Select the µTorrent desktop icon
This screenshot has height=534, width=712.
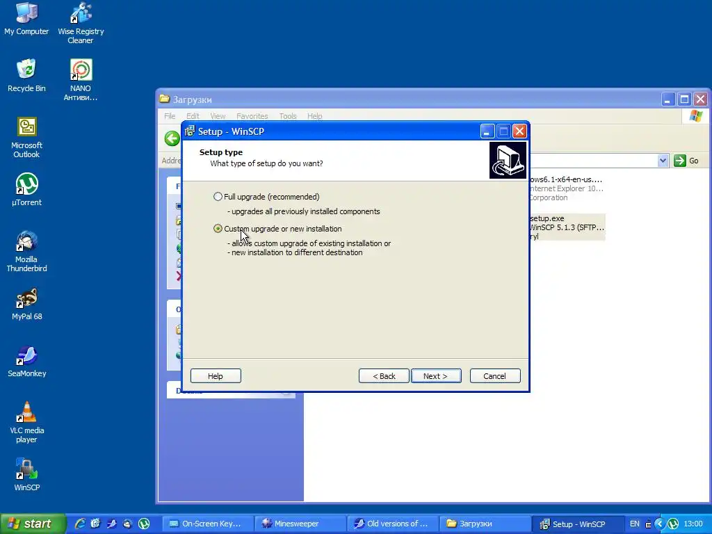(x=26, y=190)
